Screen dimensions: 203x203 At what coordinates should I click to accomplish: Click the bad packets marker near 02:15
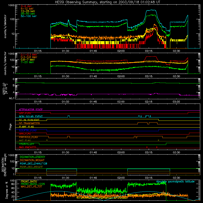click(x=147, y=147)
